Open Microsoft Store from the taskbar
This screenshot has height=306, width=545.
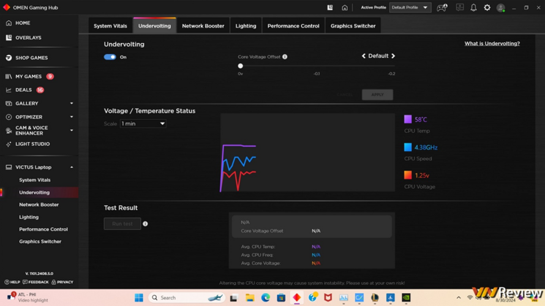pos(281,297)
